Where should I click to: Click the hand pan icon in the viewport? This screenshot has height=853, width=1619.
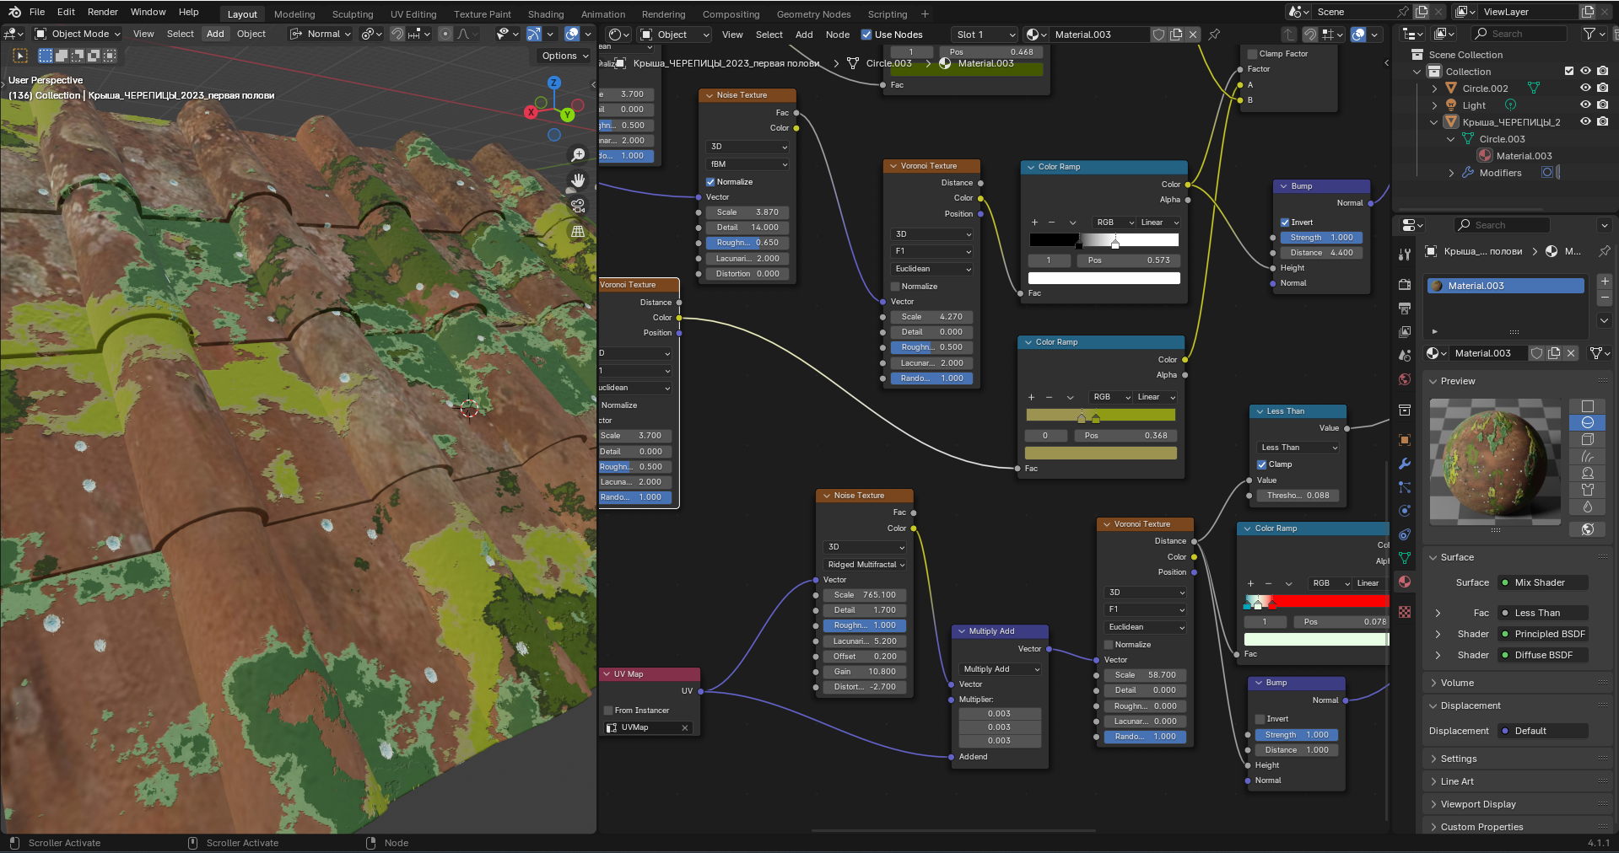[578, 180]
